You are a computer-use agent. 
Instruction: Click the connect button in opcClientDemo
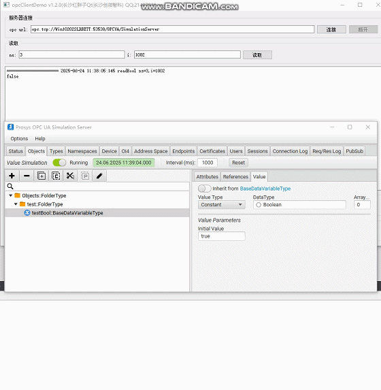(x=331, y=29)
